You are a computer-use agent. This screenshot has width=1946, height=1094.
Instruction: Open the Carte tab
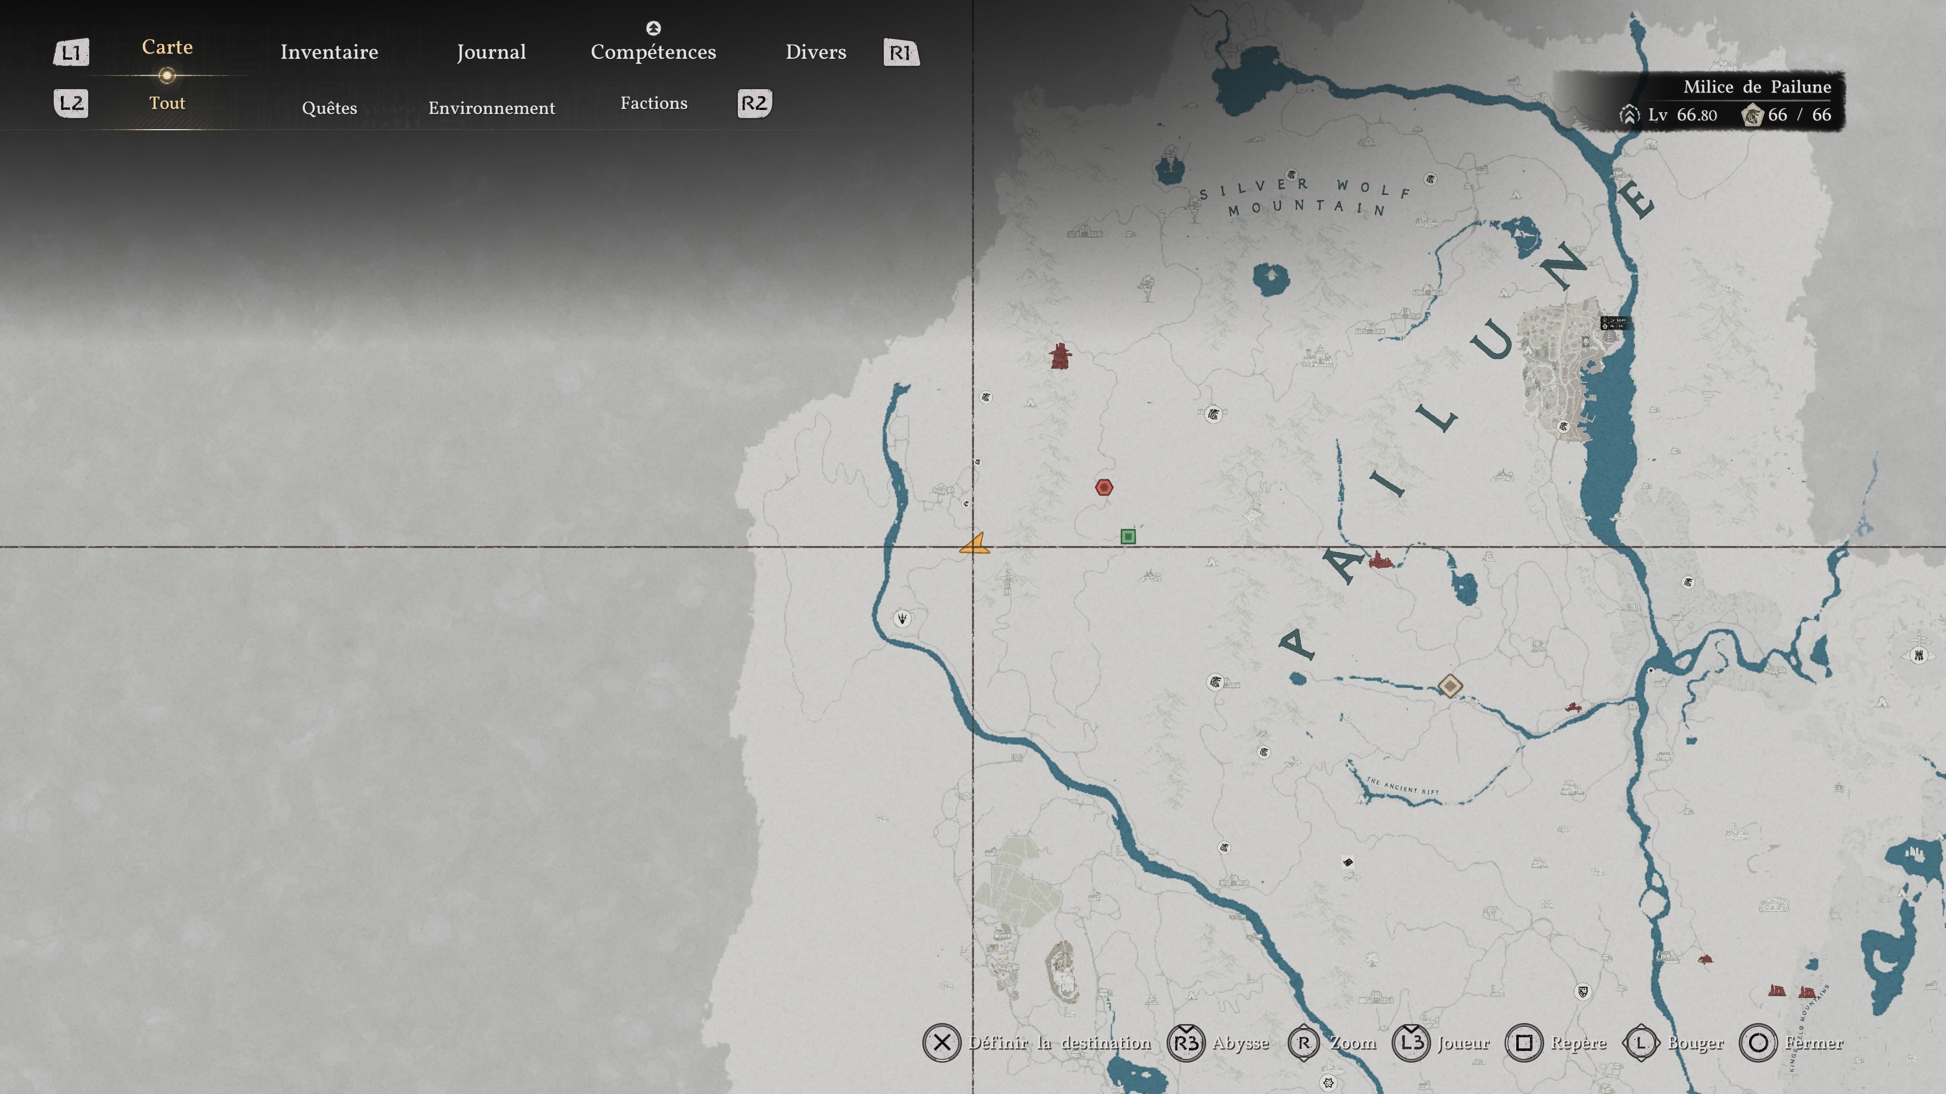167,47
